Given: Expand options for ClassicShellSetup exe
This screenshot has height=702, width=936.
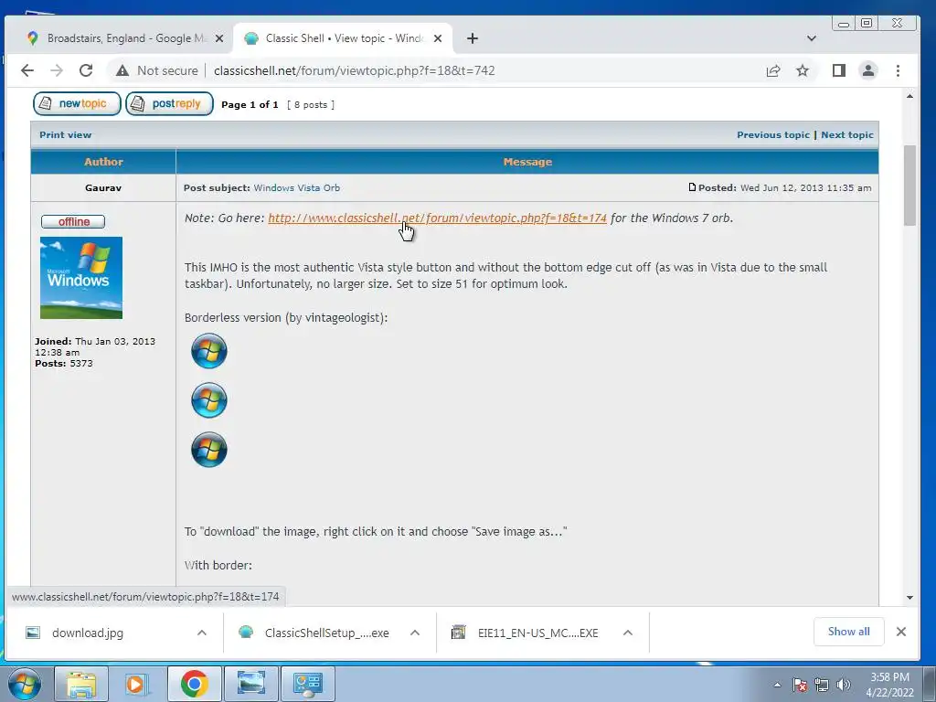Looking at the screenshot, I should click(415, 633).
